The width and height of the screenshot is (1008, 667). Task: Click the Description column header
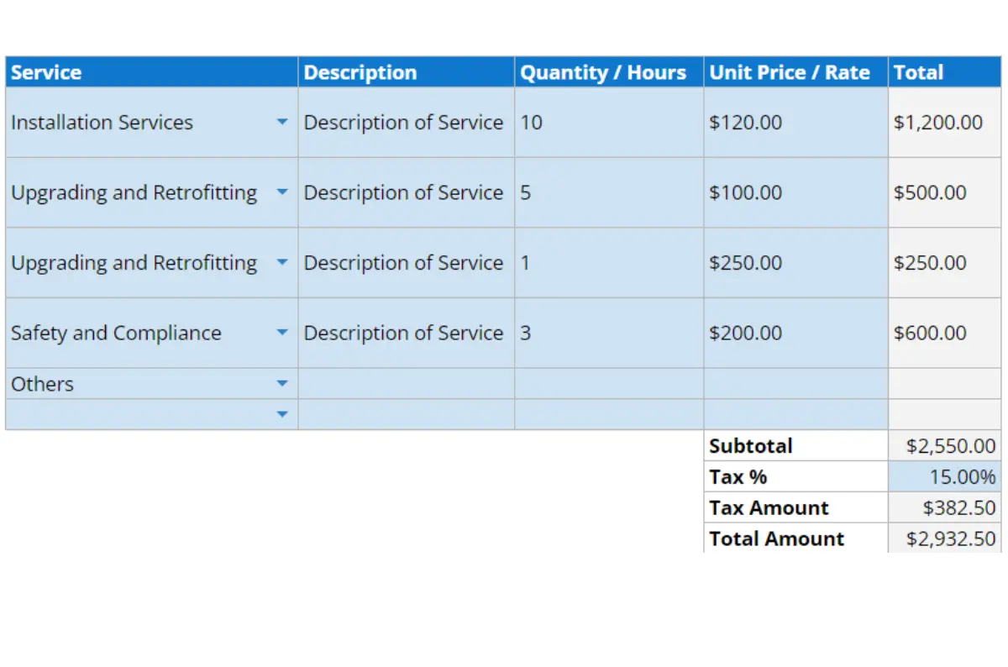point(406,72)
